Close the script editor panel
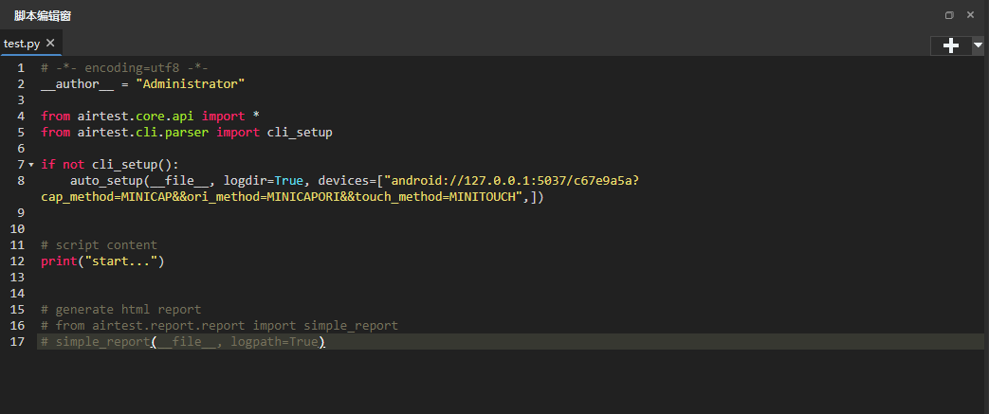The height and width of the screenshot is (414, 989). (970, 14)
